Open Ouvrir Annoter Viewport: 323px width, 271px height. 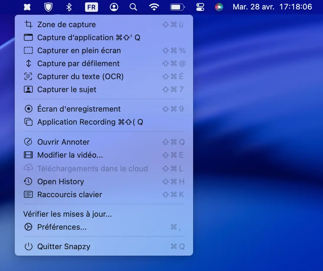[x=104, y=142]
